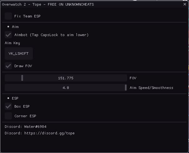This screenshot has width=189, height=153.
Task: Click the VK_LSHIFT aim key button
Action: click(19, 53)
